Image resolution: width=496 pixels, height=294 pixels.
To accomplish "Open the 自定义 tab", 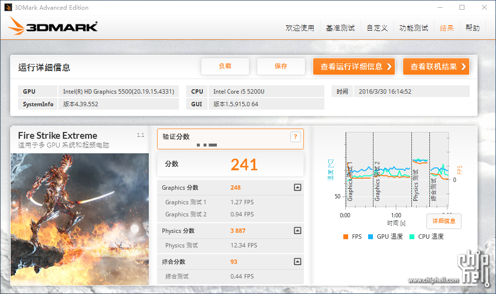I will click(x=377, y=28).
